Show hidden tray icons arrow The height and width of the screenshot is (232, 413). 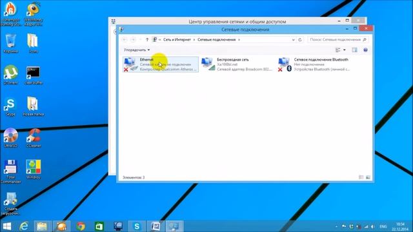click(x=337, y=226)
